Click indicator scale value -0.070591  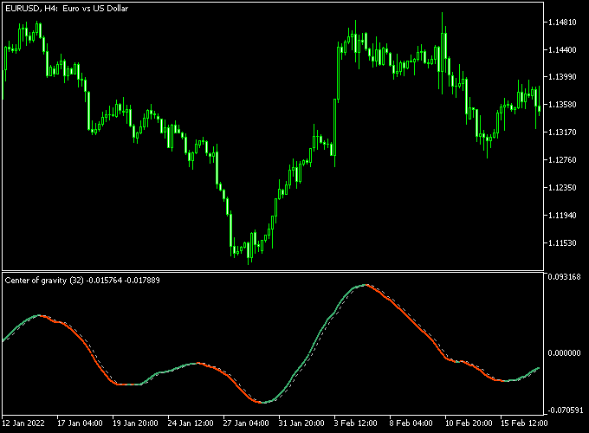(x=564, y=410)
